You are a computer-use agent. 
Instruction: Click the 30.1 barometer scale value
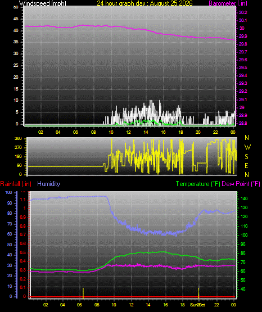coord(243,20)
